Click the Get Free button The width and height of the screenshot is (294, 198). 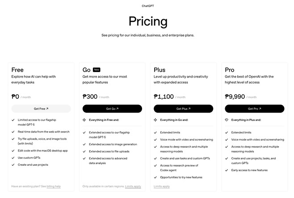point(41,109)
